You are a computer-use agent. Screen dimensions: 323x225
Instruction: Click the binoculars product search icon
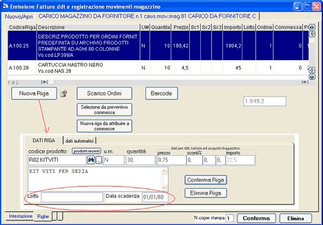pyautogui.click(x=91, y=160)
